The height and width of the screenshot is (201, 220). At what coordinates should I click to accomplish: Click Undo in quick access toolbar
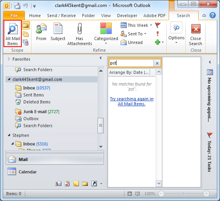coord(26,6)
